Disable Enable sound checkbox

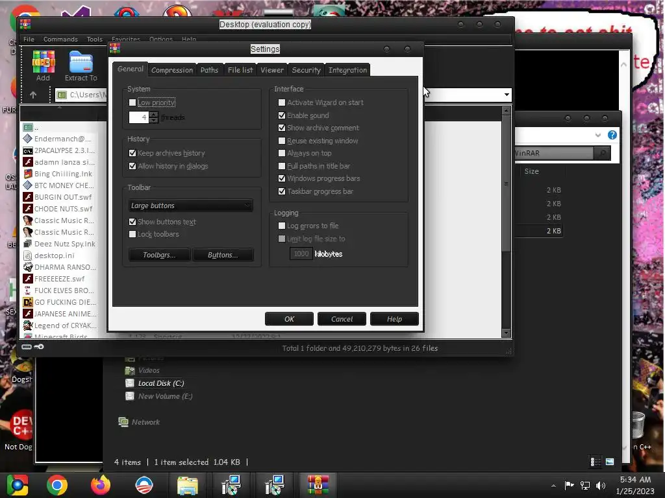coord(282,115)
